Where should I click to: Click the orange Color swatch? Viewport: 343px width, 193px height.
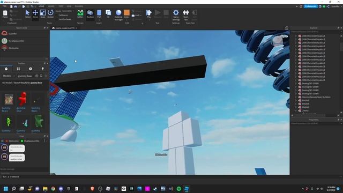coord(126,13)
